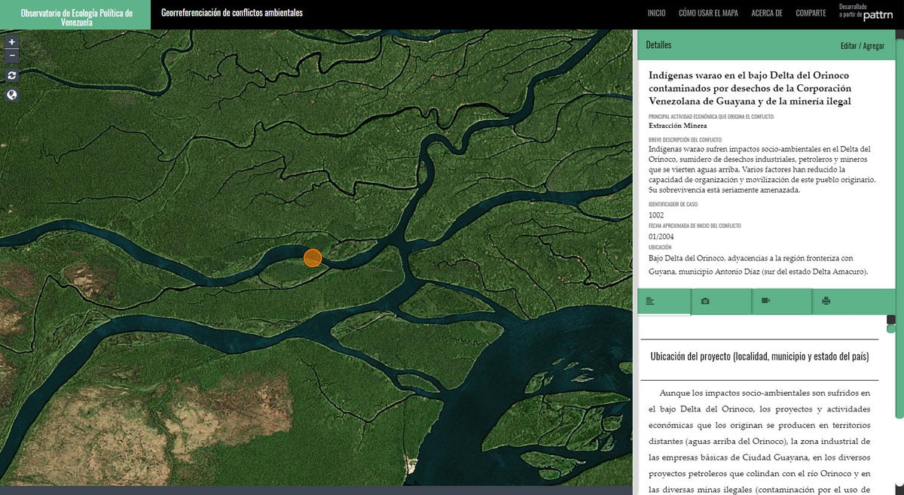Click COMPARTE in the top navigation
This screenshot has width=904, height=495.
(811, 13)
